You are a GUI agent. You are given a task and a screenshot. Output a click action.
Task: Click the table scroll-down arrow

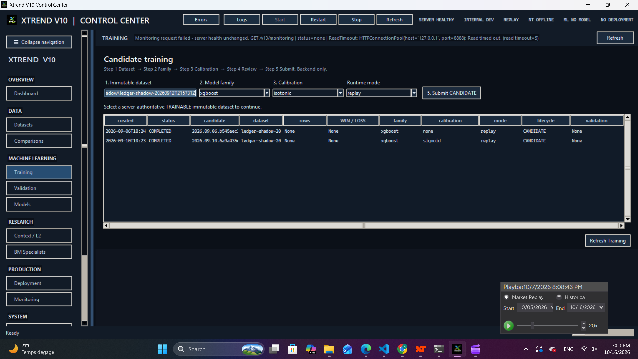pos(627,219)
